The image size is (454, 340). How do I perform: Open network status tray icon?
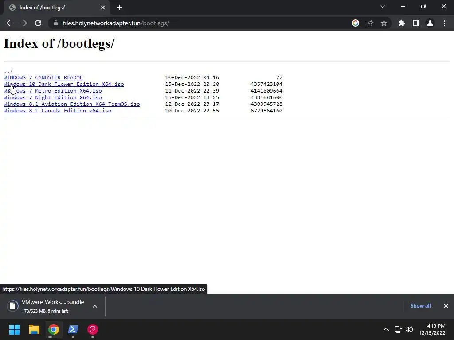tap(399, 329)
